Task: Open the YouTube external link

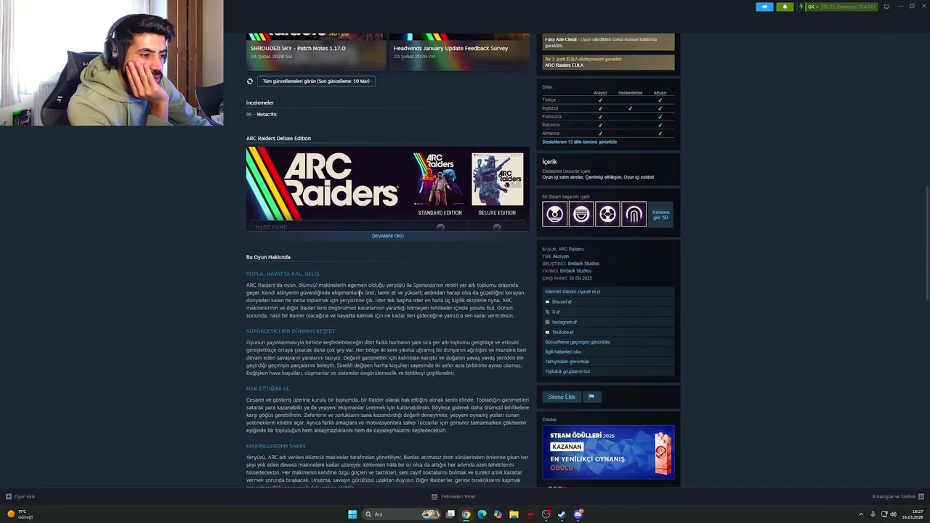Action: point(608,332)
